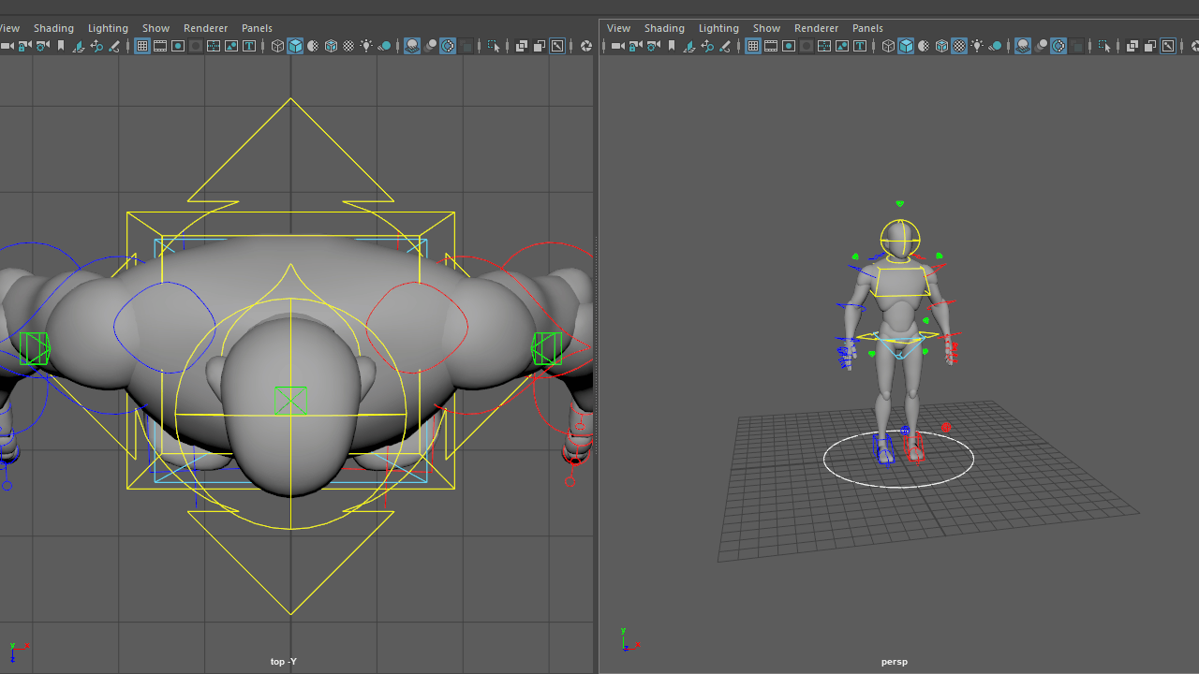Open Renderer menu in persp panel
This screenshot has width=1199, height=674.
click(816, 28)
